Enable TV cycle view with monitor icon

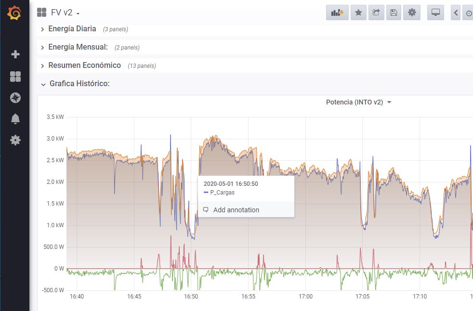click(x=435, y=13)
